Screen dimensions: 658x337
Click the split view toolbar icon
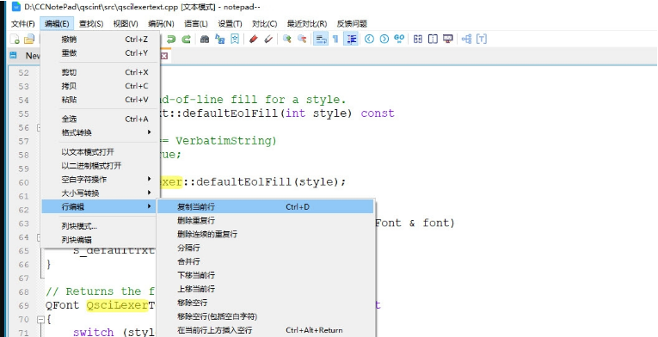433,40
